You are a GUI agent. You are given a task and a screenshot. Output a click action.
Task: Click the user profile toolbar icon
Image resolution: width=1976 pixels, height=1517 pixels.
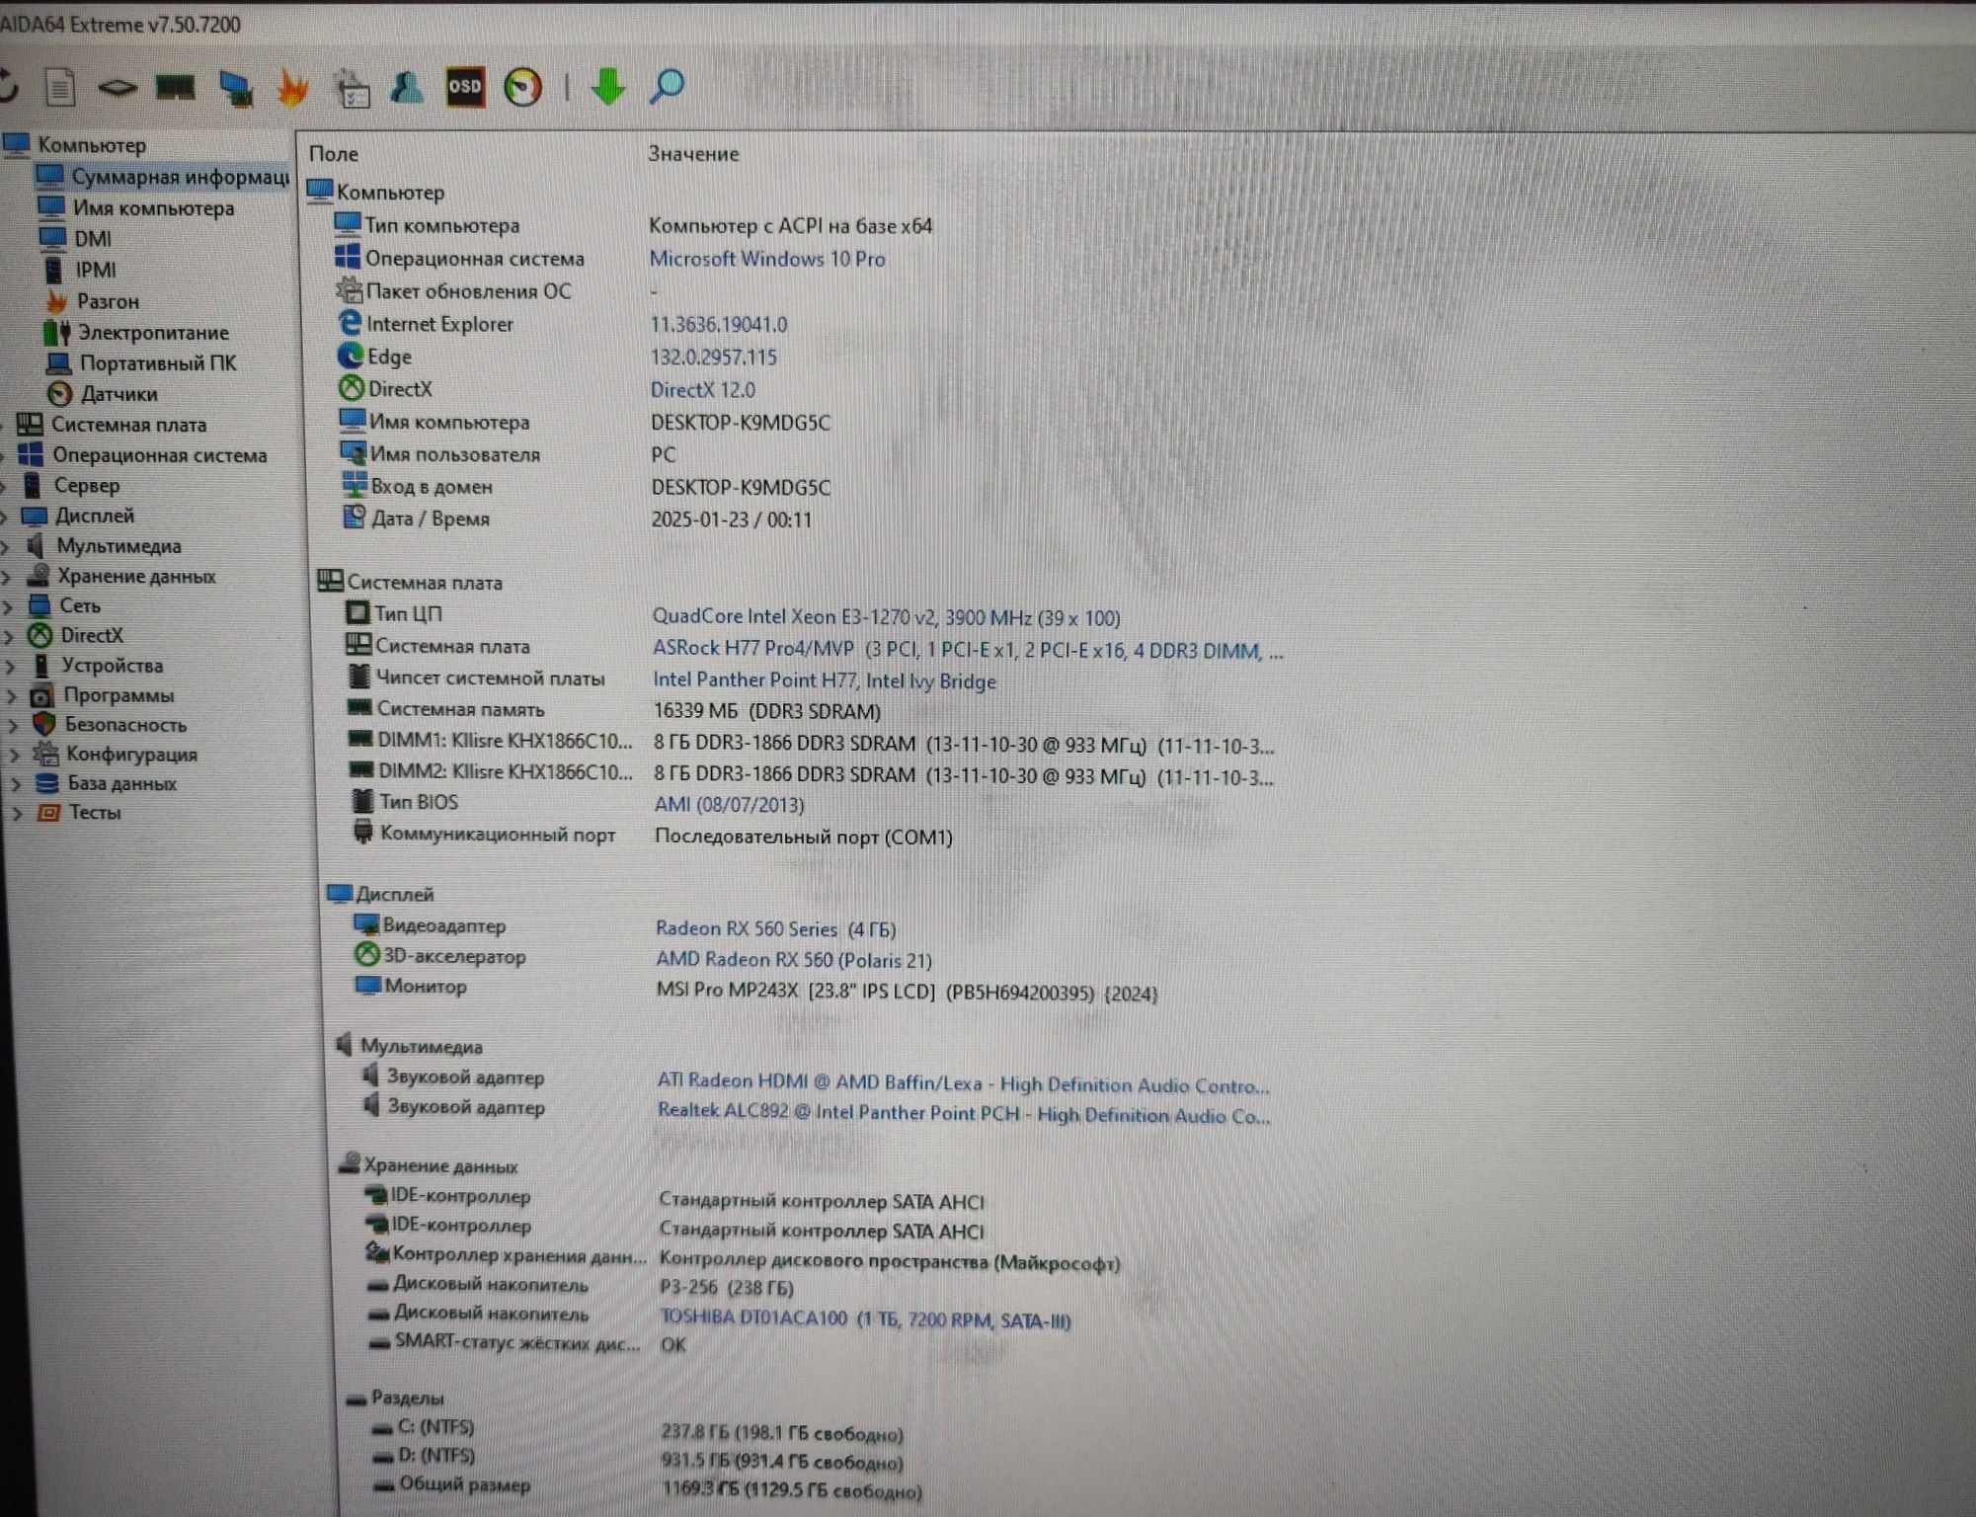point(407,87)
